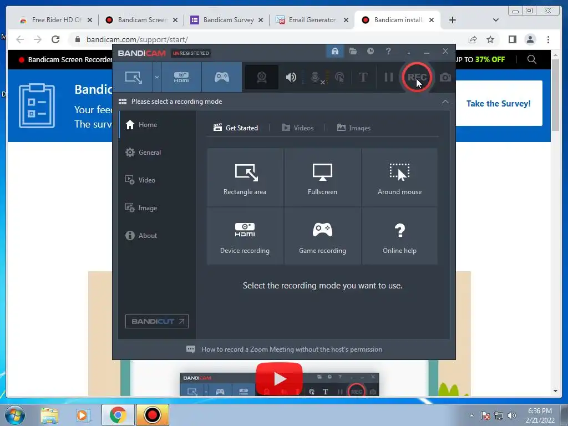Collapse the panel with the chevron arrow

(x=445, y=102)
